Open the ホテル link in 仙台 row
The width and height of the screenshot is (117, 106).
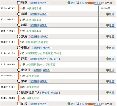97,104
